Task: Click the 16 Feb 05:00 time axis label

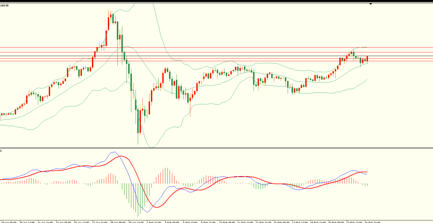Action: [281, 222]
